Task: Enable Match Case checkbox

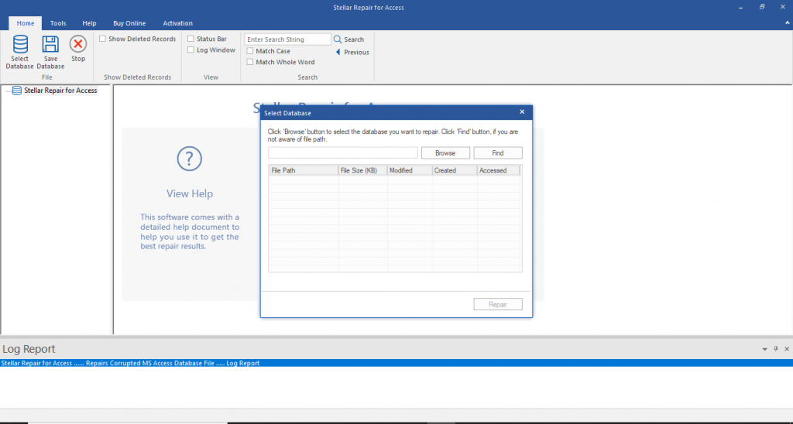Action: tap(250, 51)
